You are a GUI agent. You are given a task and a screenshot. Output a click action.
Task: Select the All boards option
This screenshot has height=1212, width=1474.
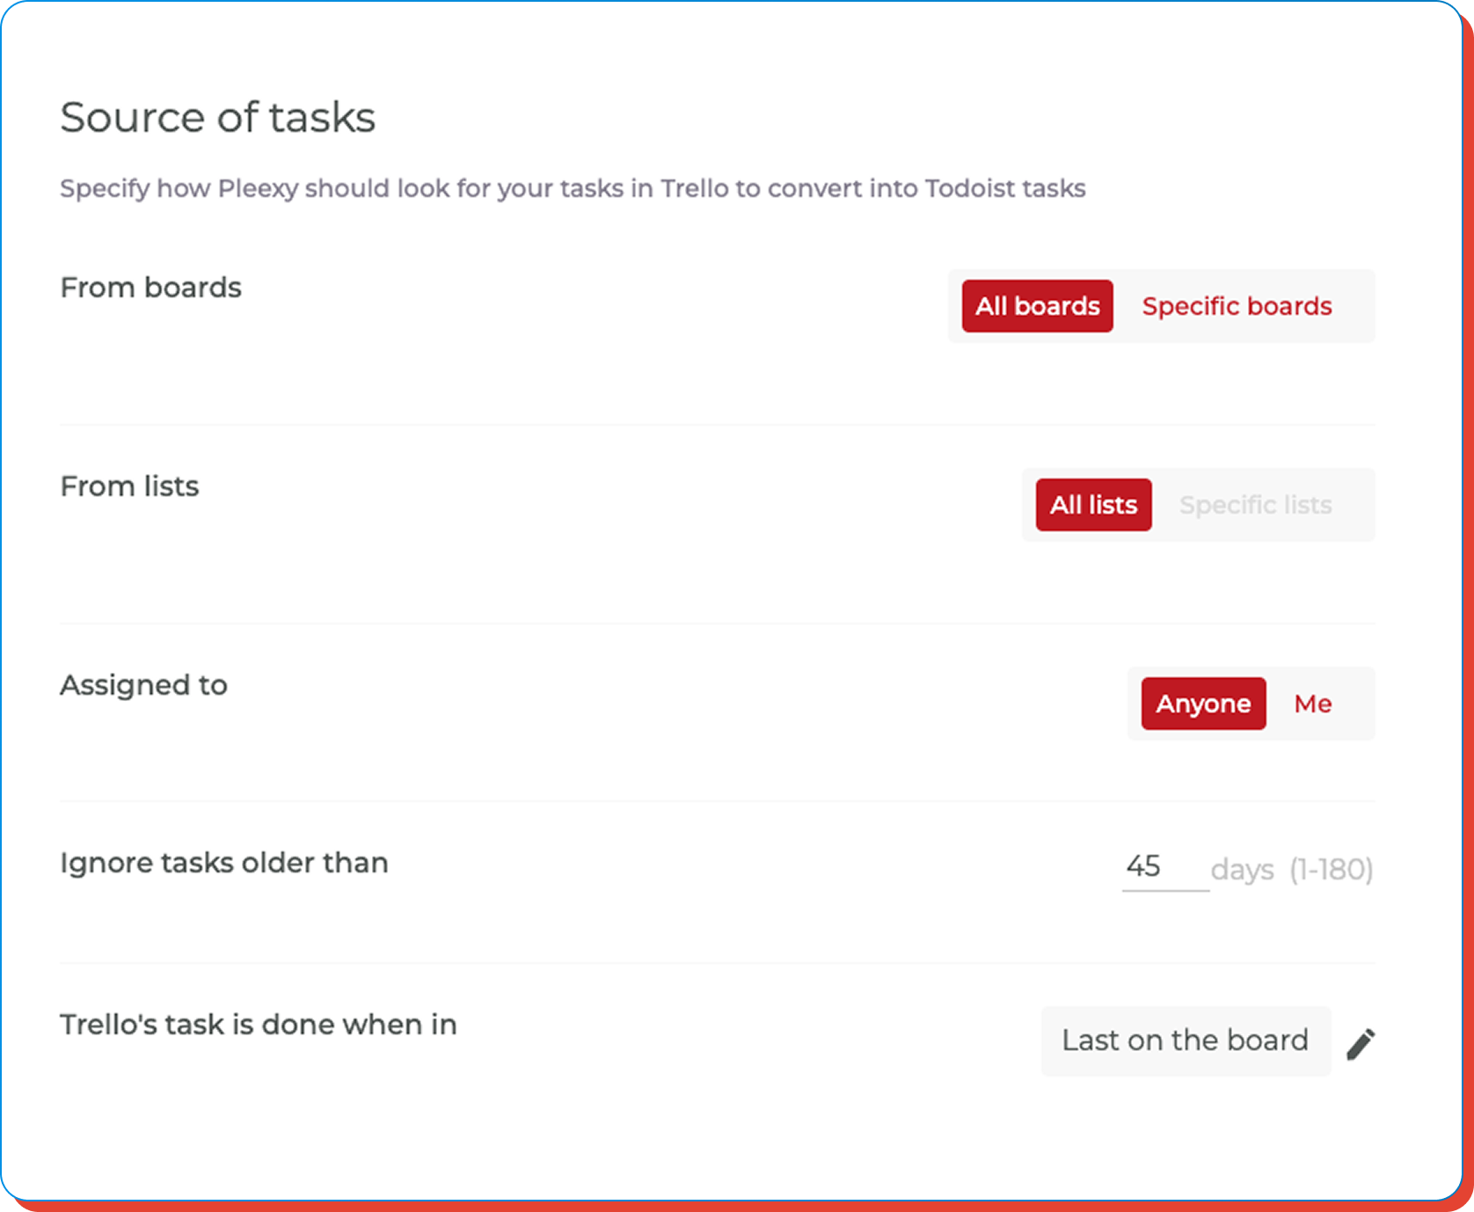(1037, 306)
